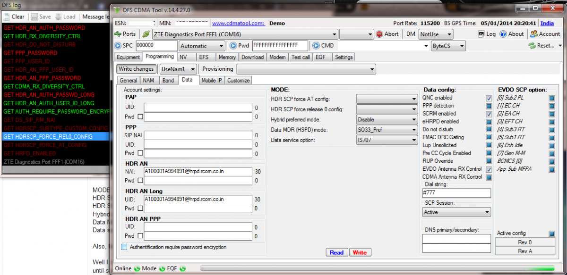Open the DM NotUse dropdown
The width and height of the screenshot is (567, 275).
436,34
